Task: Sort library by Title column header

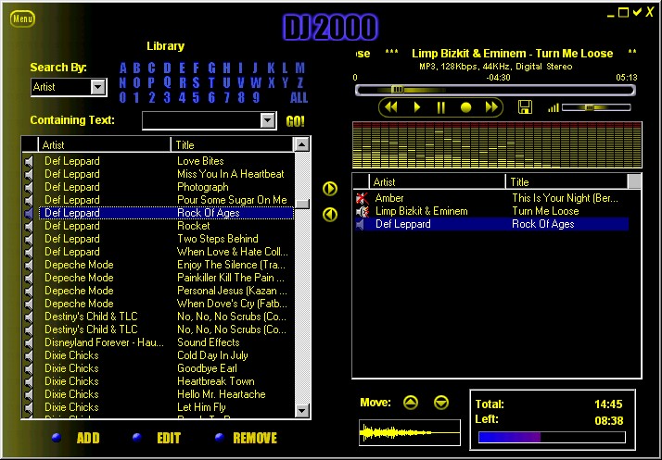Action: tap(232, 144)
